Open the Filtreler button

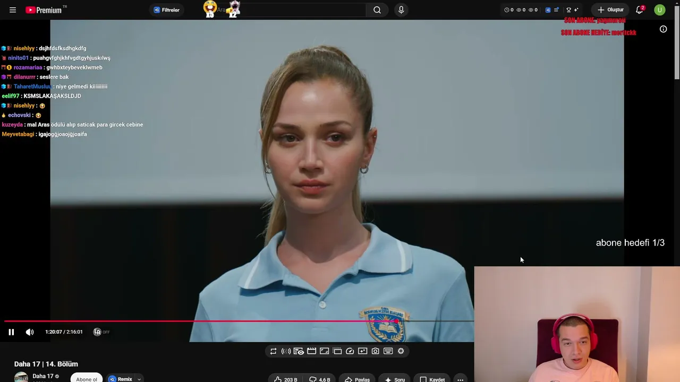click(x=167, y=10)
